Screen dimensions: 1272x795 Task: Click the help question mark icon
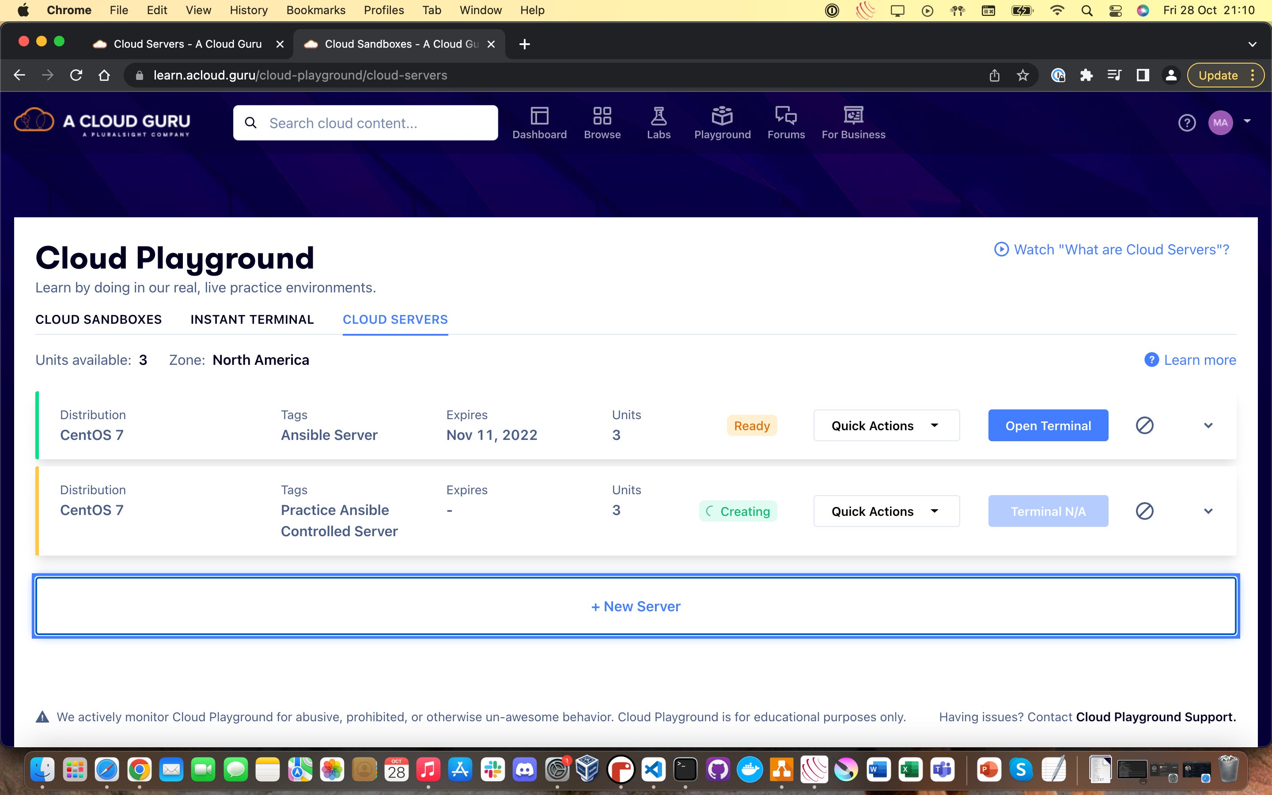pyautogui.click(x=1186, y=123)
